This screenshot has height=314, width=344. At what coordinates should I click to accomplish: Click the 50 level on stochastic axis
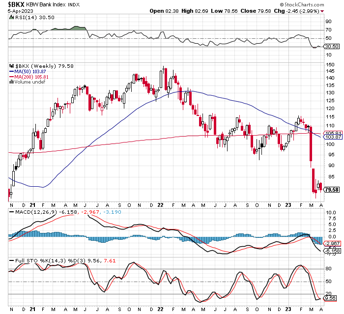328,281
